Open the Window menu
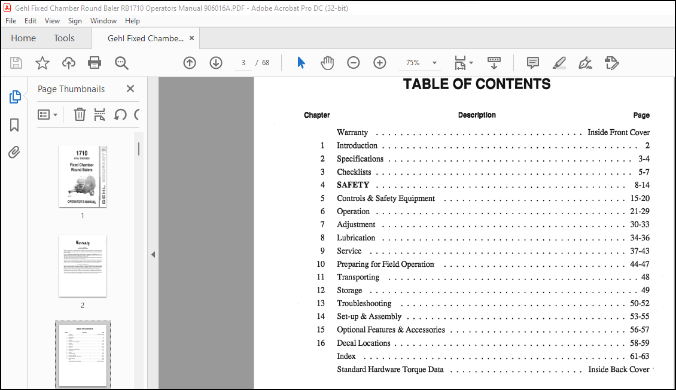This screenshot has width=676, height=390. pos(103,21)
